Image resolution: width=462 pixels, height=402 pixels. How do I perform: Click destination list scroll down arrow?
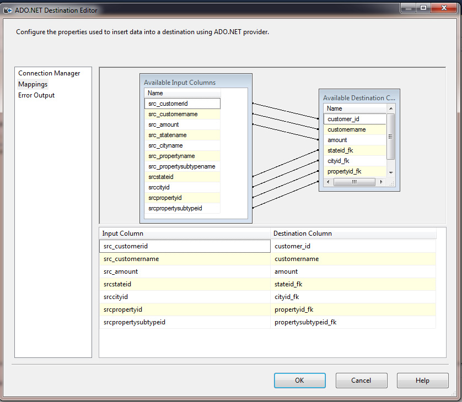391,173
